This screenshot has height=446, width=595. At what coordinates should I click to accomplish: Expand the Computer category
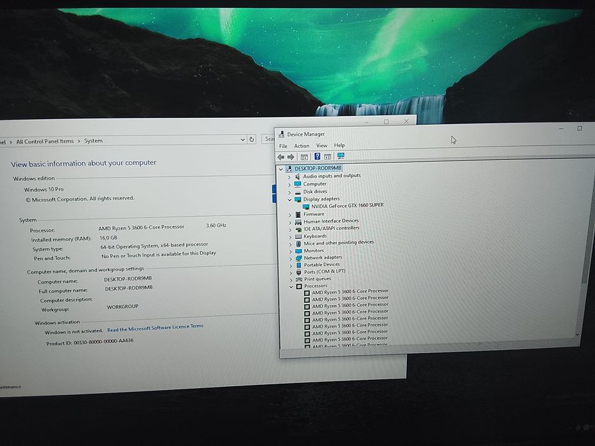(290, 185)
